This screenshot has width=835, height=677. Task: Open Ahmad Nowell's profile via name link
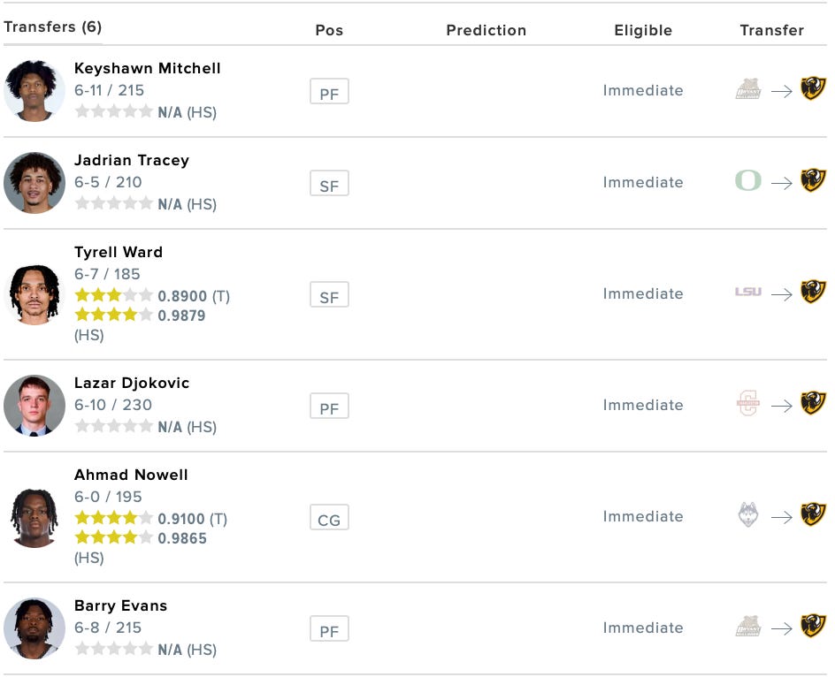tap(131, 475)
